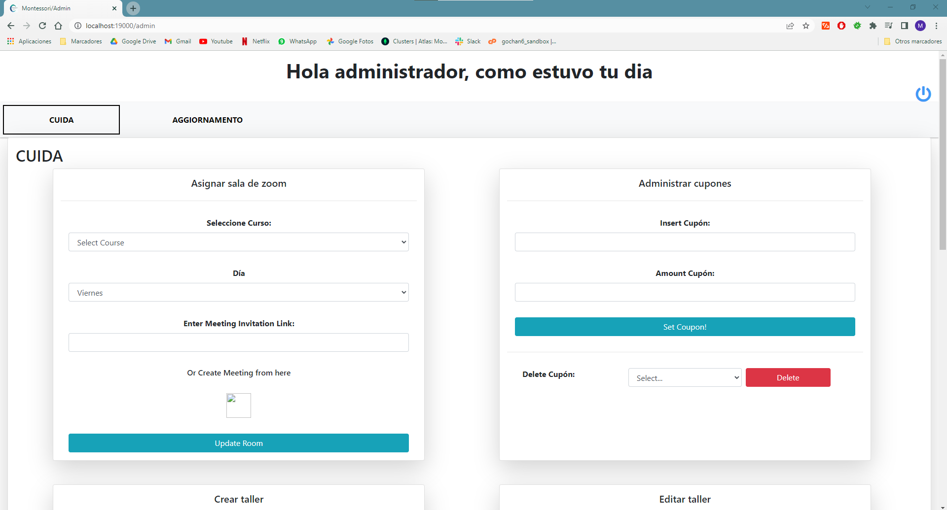The width and height of the screenshot is (947, 510).
Task: View site information icon in address bar
Action: (77, 26)
